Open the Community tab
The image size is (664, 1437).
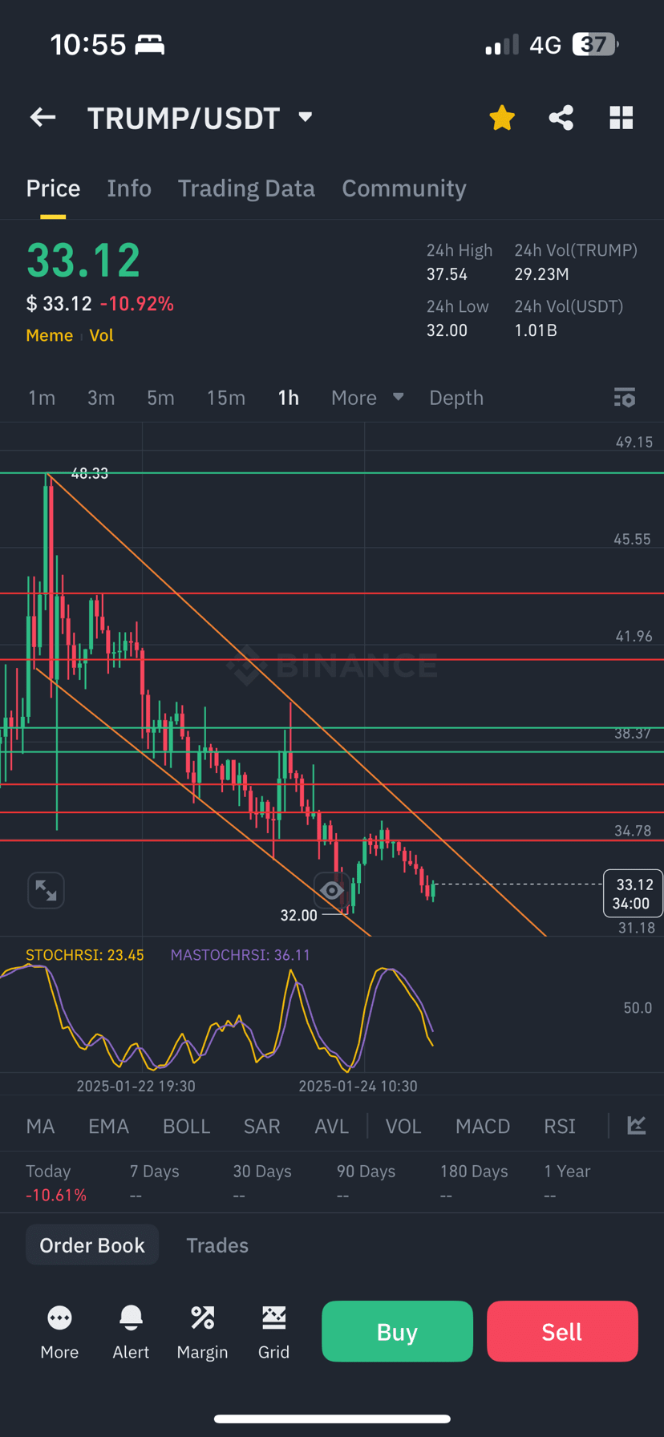click(x=404, y=188)
